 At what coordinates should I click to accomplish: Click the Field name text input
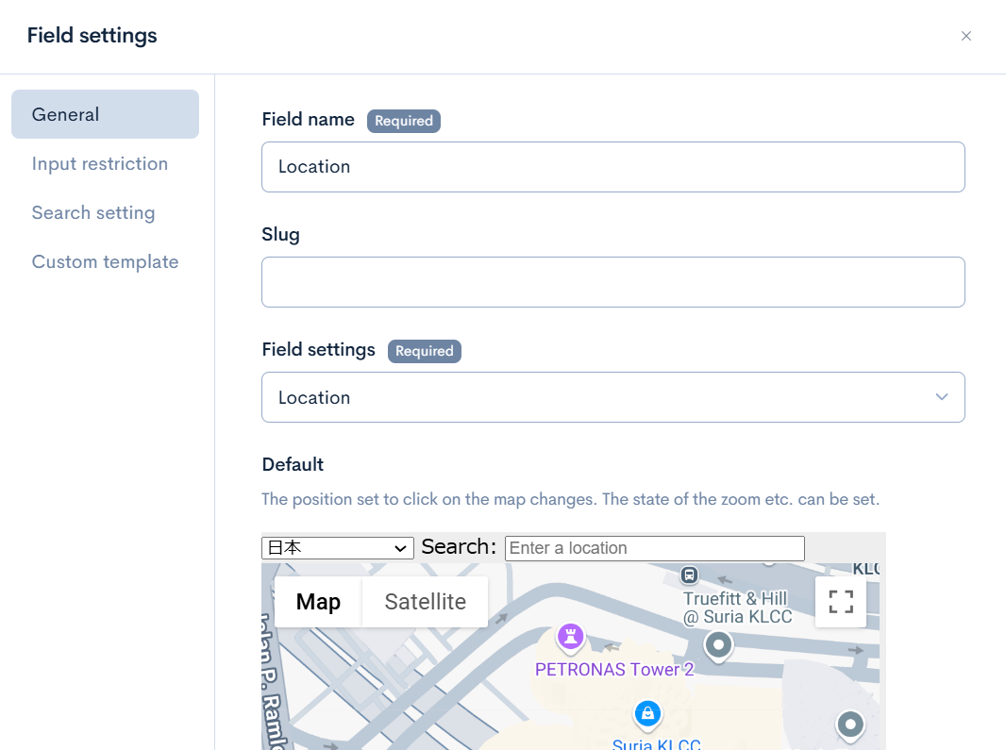pyautogui.click(x=612, y=167)
